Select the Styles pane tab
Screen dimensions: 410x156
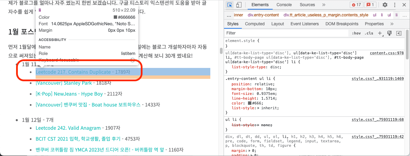(x=233, y=24)
